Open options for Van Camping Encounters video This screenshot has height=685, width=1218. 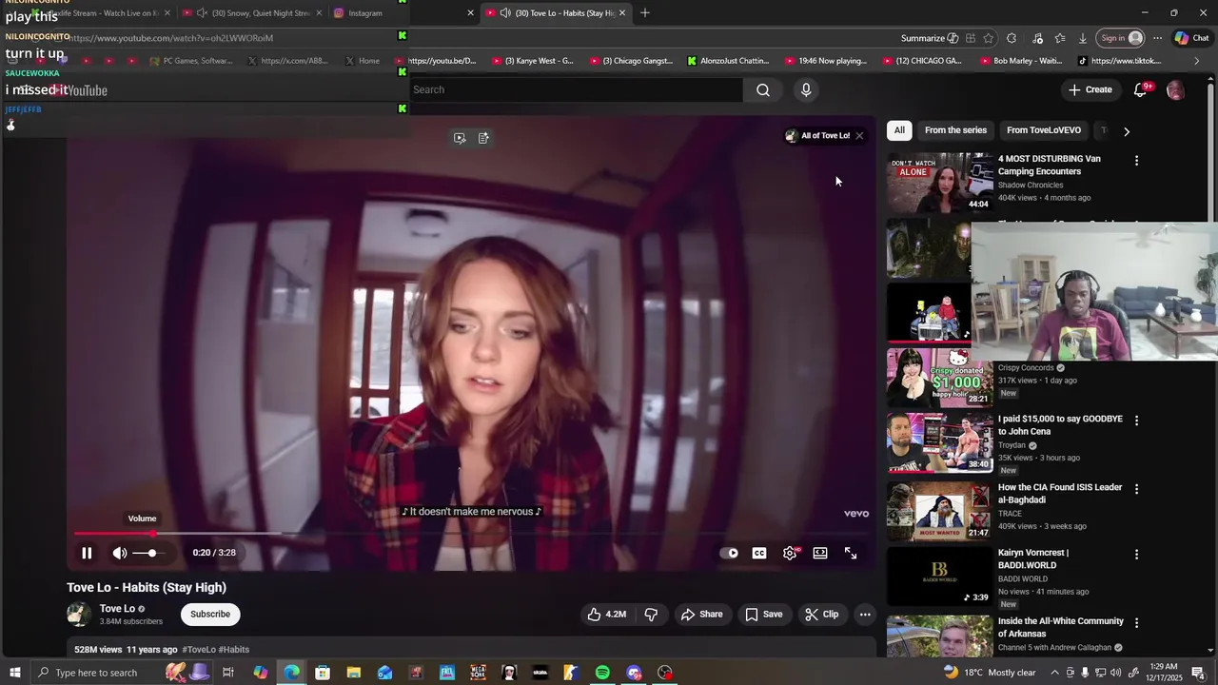coord(1136,161)
